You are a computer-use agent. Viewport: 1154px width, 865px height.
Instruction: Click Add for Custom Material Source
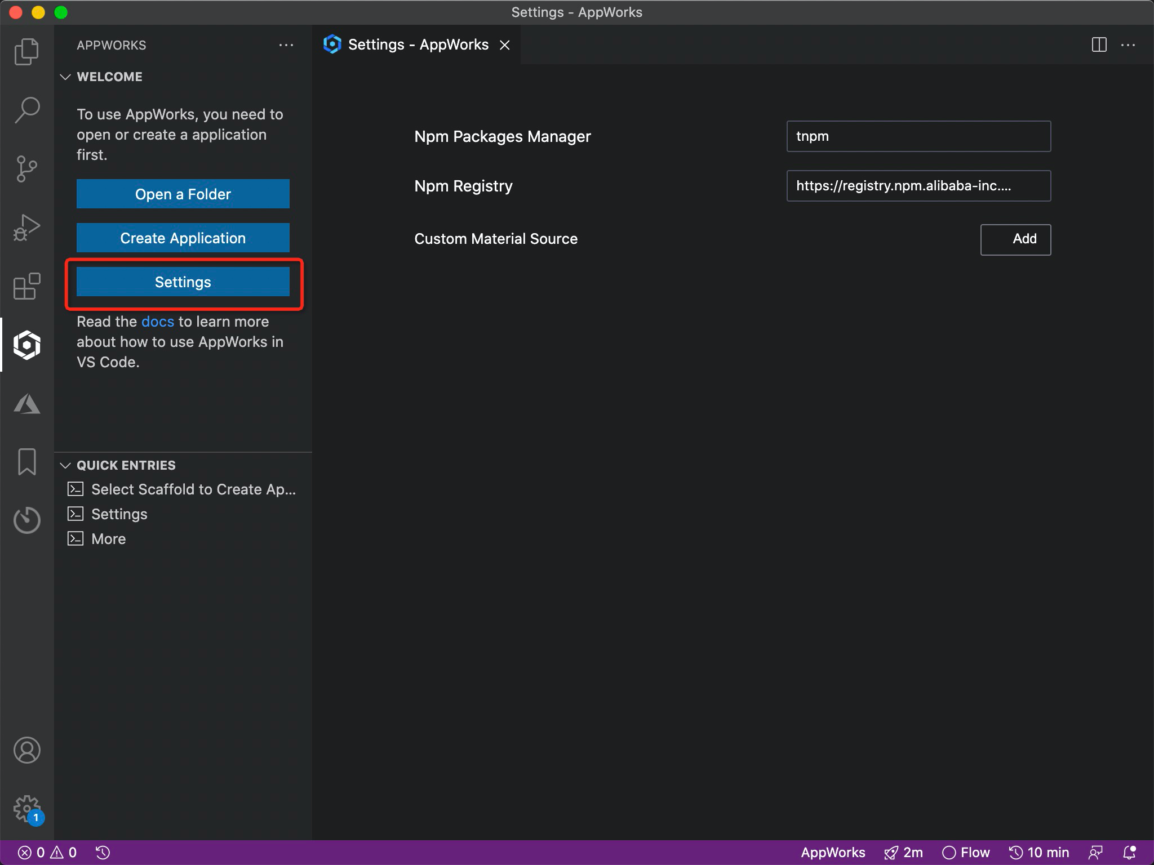click(x=1015, y=239)
